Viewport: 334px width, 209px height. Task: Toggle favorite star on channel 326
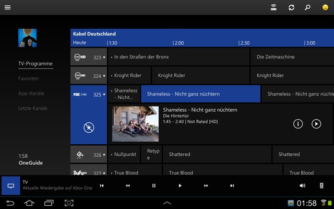point(104,155)
